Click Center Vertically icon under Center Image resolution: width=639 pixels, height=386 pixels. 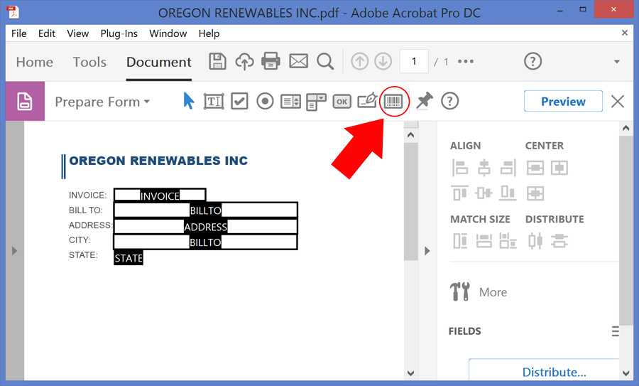pyautogui.click(x=535, y=168)
